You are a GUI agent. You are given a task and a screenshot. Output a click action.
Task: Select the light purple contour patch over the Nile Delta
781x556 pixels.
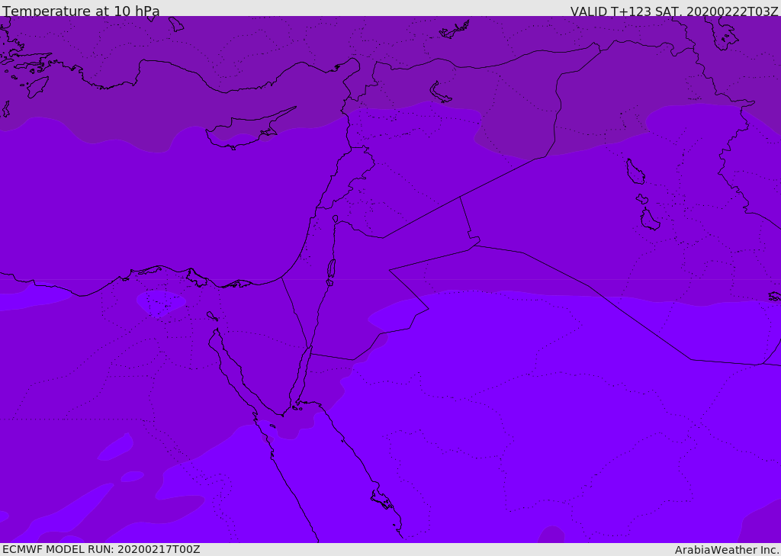click(x=161, y=303)
